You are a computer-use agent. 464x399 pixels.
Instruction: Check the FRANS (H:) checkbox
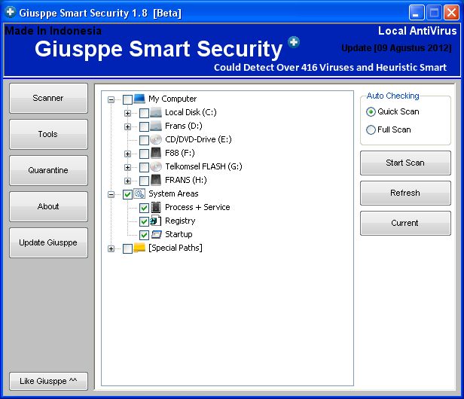144,181
